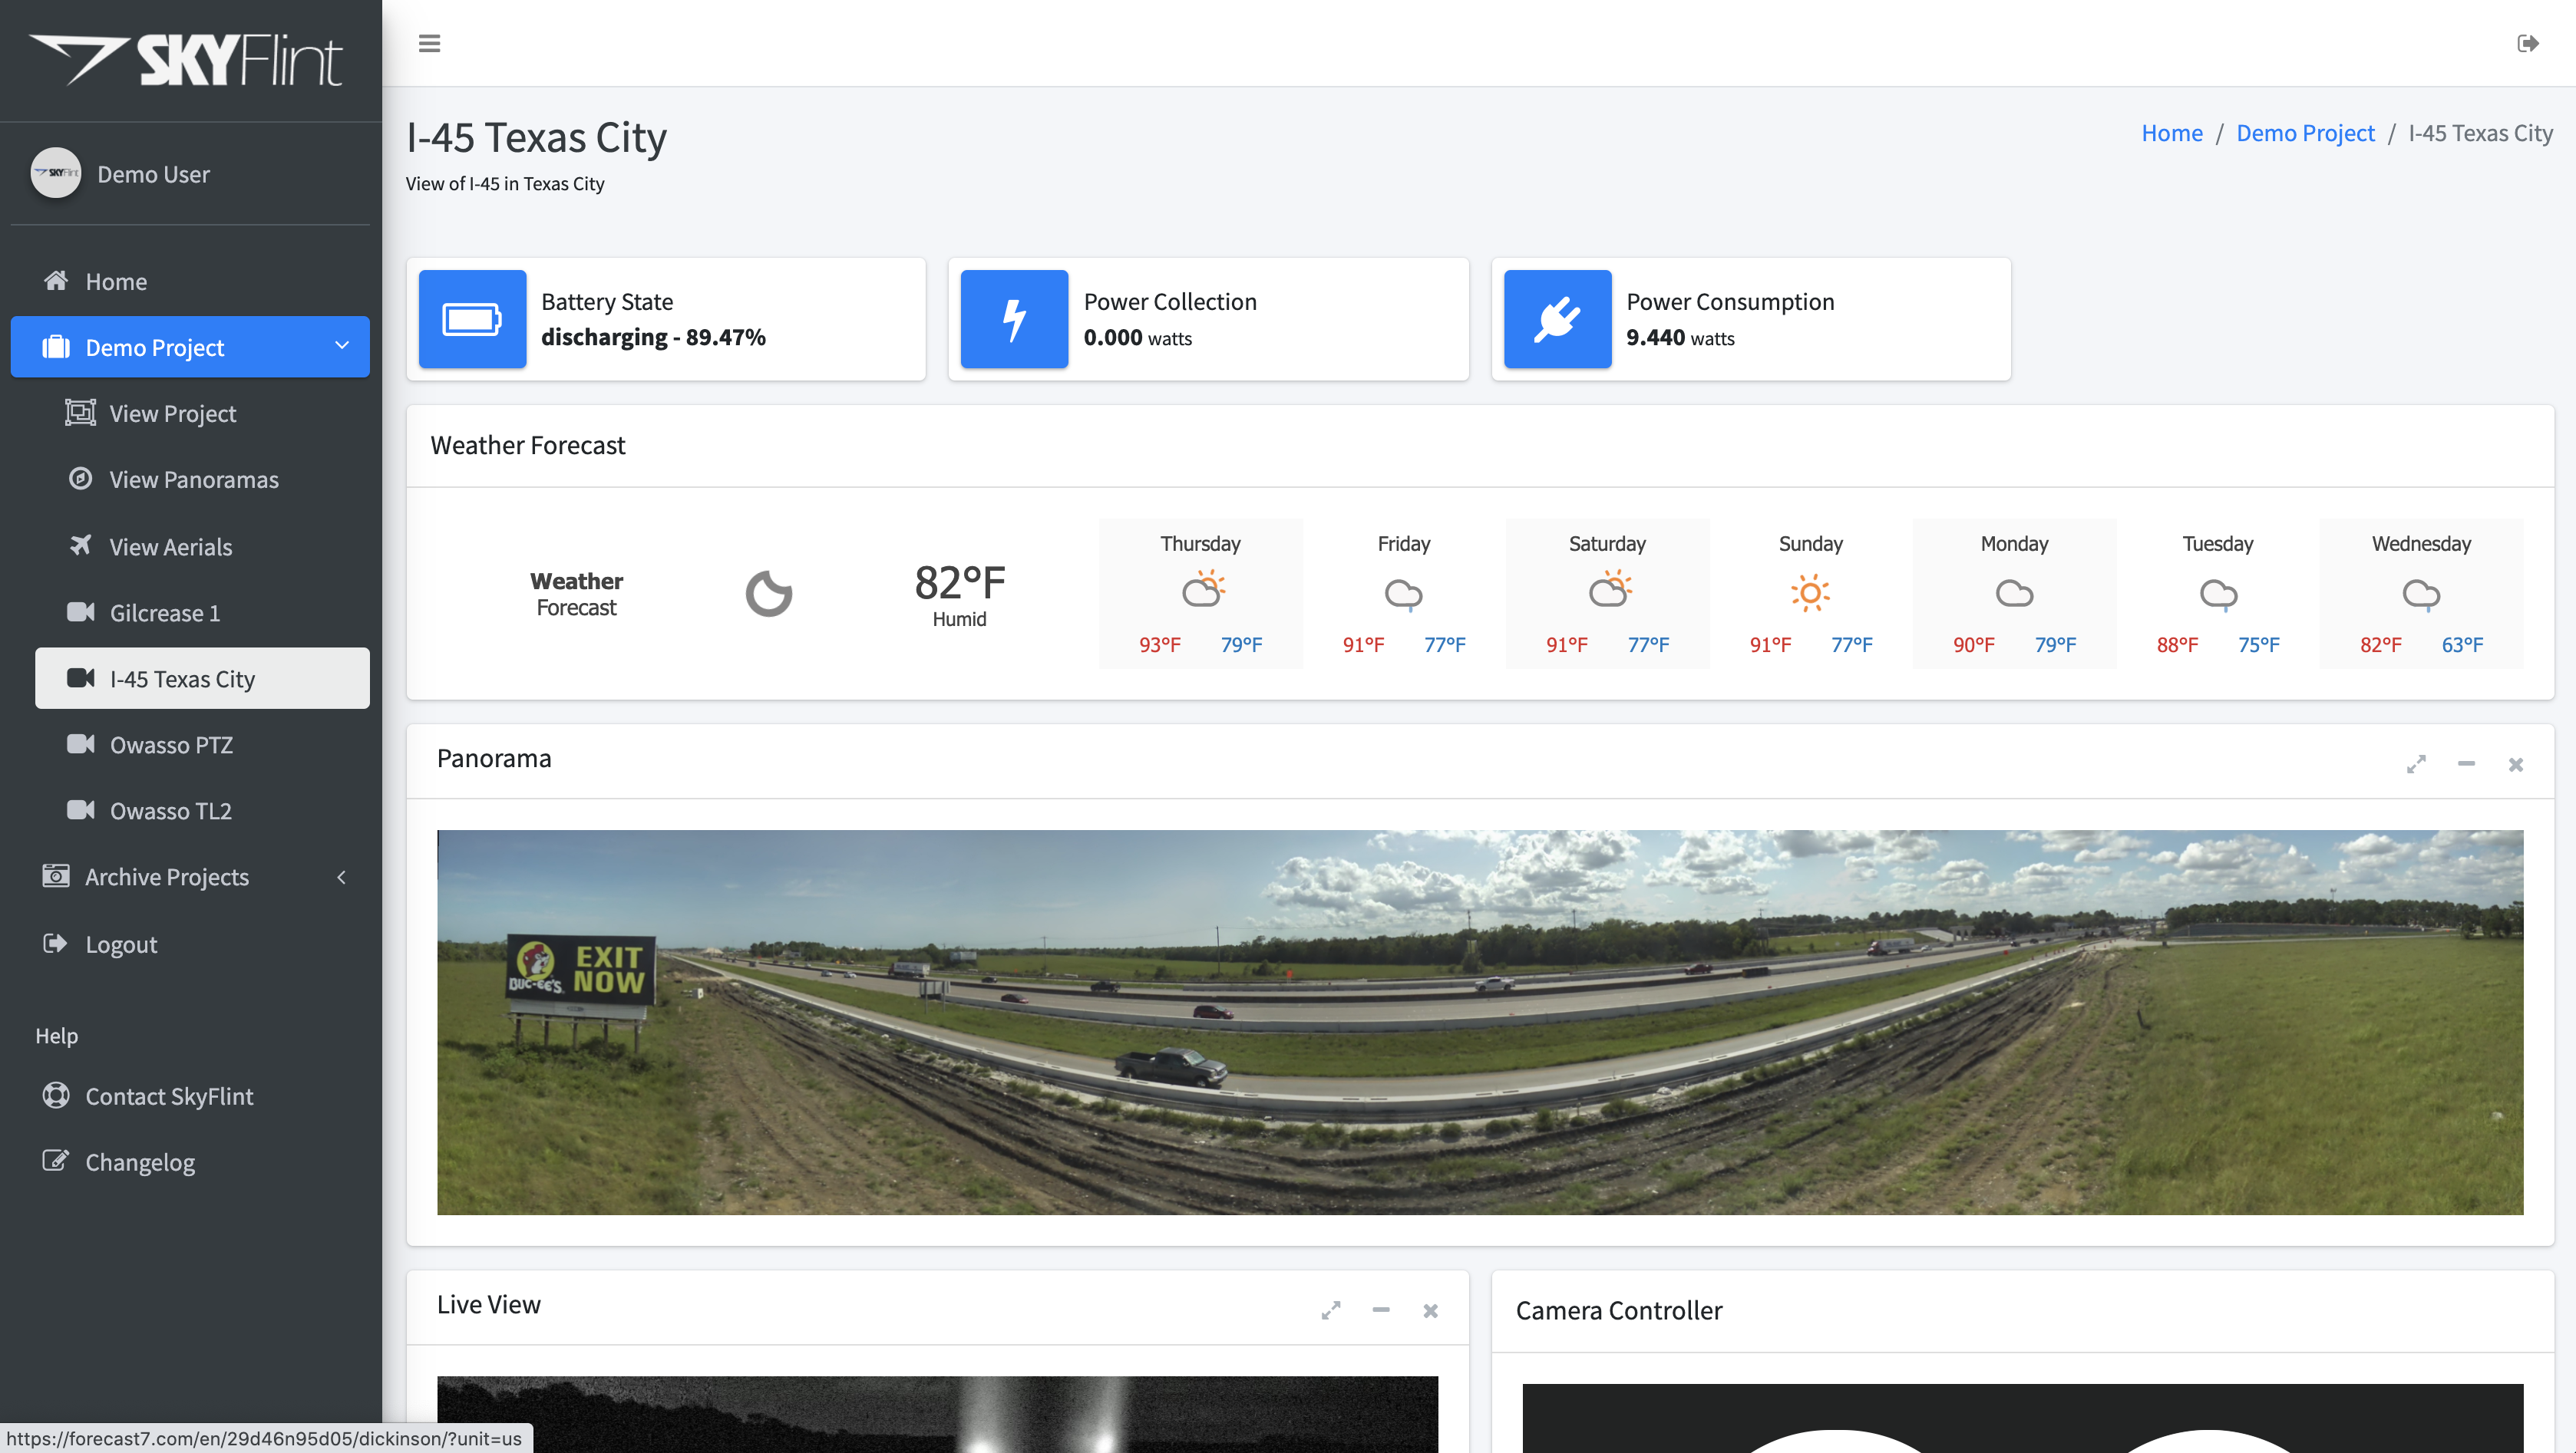Click the logout icon in top-right corner
Screen dimensions: 2576x1453
(2527, 43)
